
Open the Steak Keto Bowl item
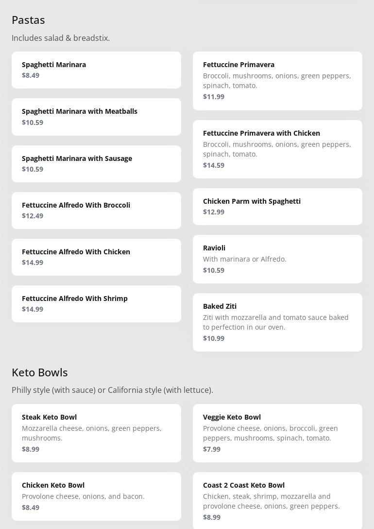(96, 433)
